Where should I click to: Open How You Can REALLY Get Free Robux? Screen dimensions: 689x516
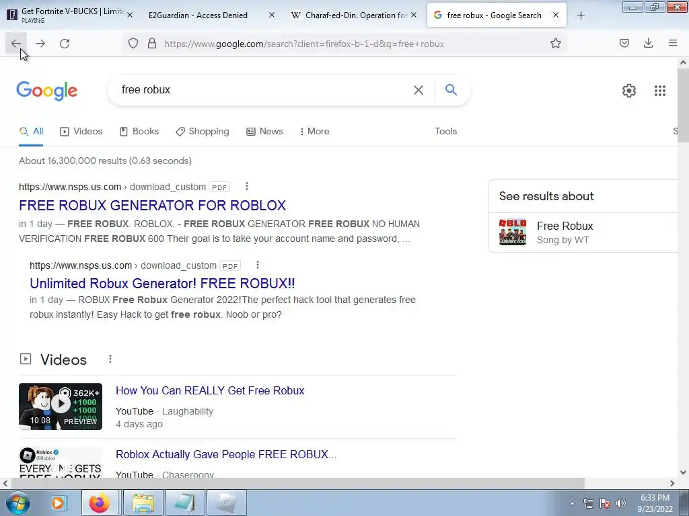(210, 390)
